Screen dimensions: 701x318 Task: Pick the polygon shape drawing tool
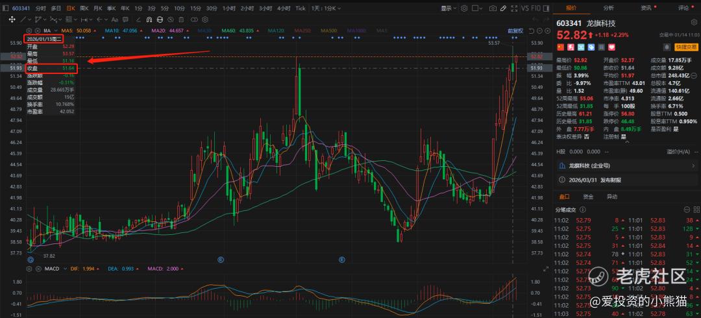(x=38, y=19)
